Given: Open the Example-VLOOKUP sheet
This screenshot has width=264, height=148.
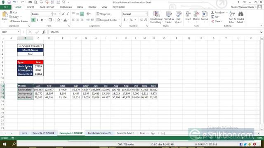Looking at the screenshot, I should pyautogui.click(x=43, y=133).
